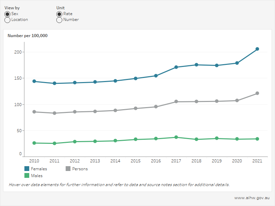Select the Rate radio button

coord(59,14)
